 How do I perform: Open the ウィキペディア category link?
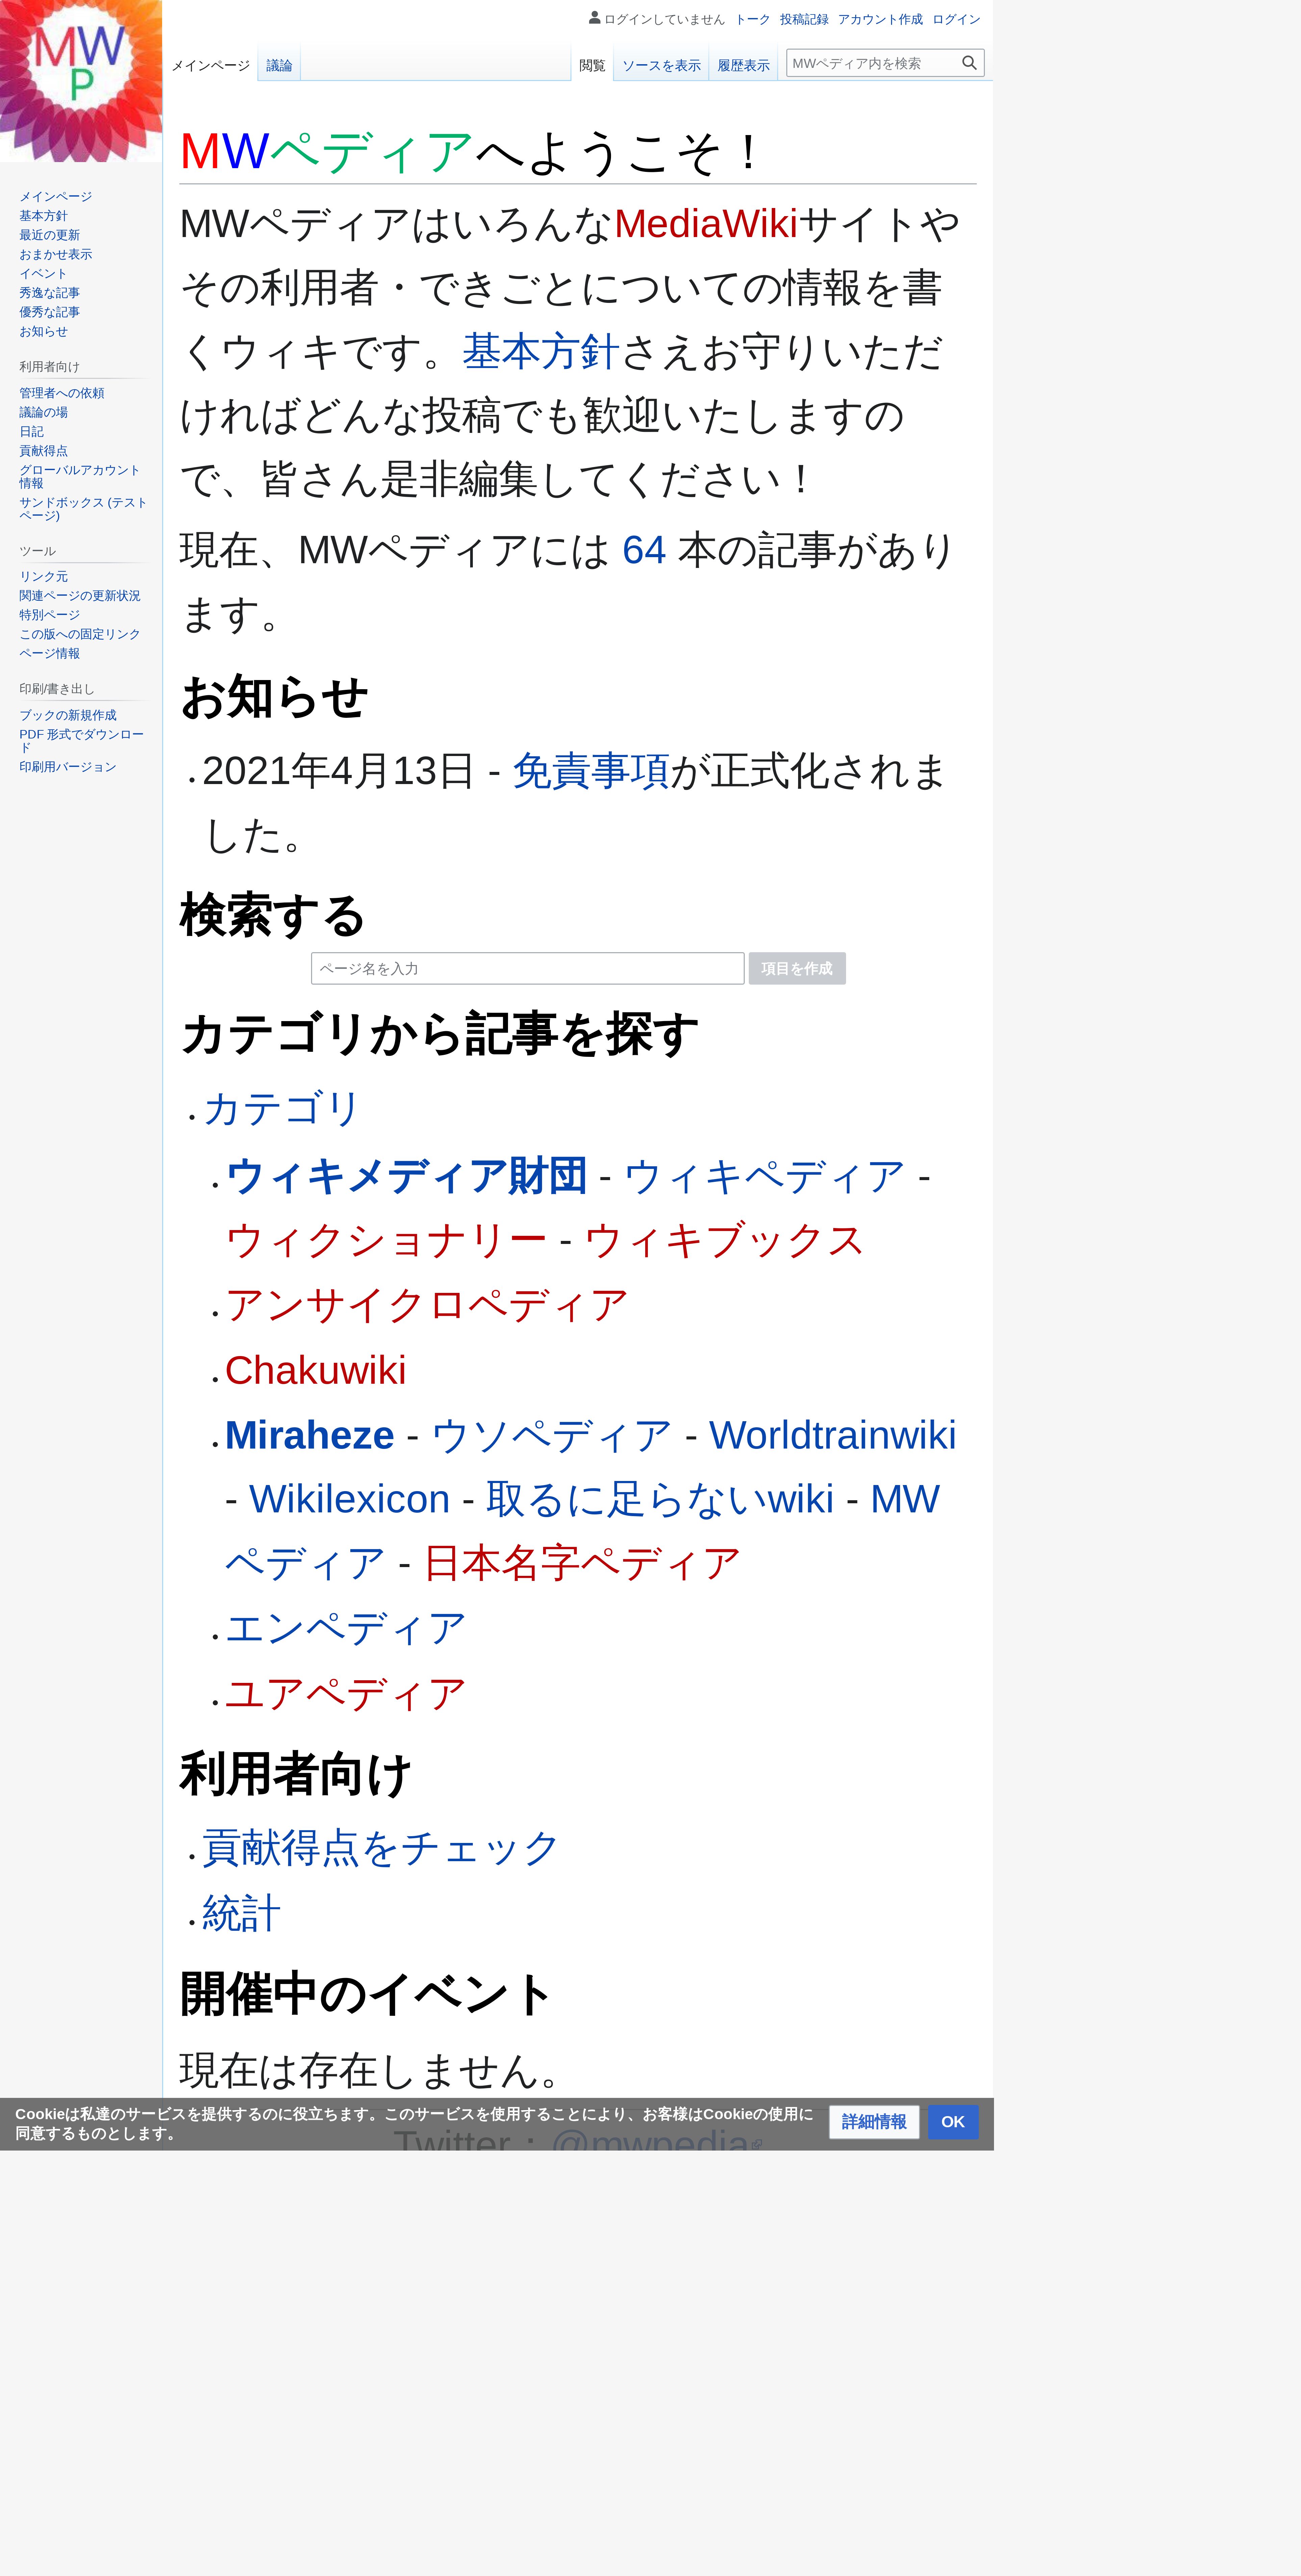(764, 1176)
